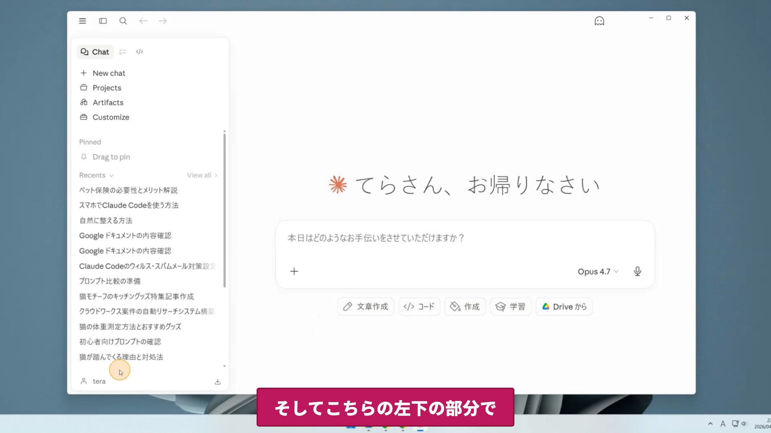Open chat プロンプト比較の準備

[x=110, y=281]
